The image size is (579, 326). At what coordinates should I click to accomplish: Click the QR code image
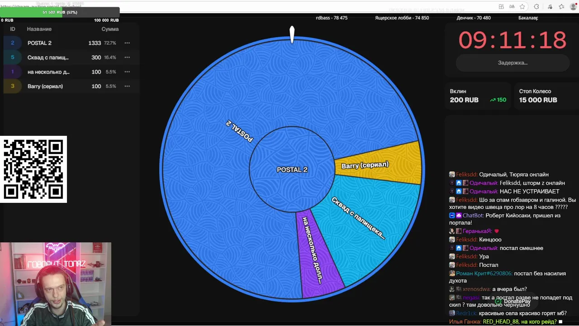(x=33, y=169)
